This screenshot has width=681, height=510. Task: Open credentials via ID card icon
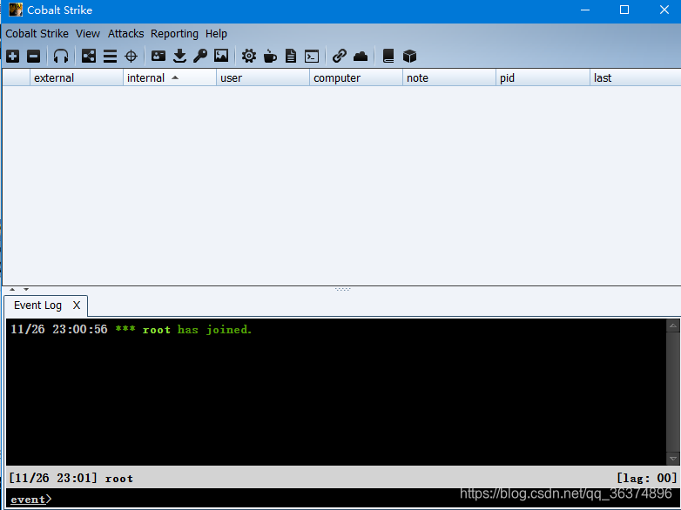click(x=158, y=56)
